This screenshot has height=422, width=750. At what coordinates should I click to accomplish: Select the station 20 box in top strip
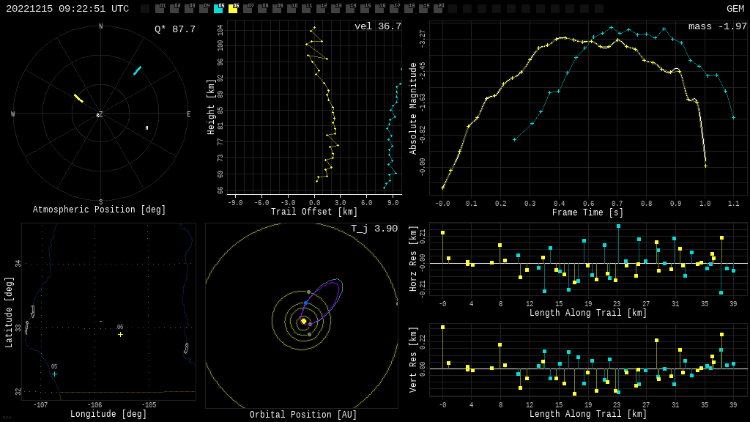pyautogui.click(x=438, y=9)
